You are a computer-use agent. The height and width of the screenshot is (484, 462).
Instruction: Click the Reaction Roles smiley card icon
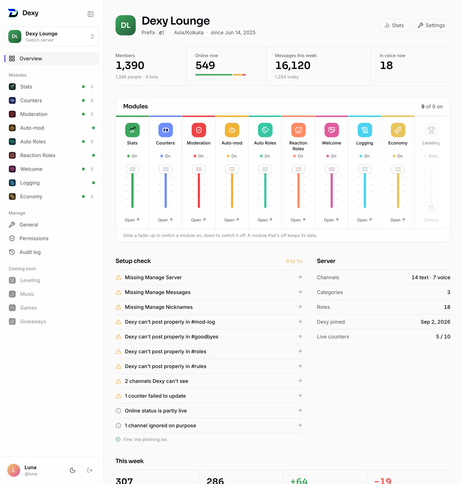pyautogui.click(x=298, y=130)
